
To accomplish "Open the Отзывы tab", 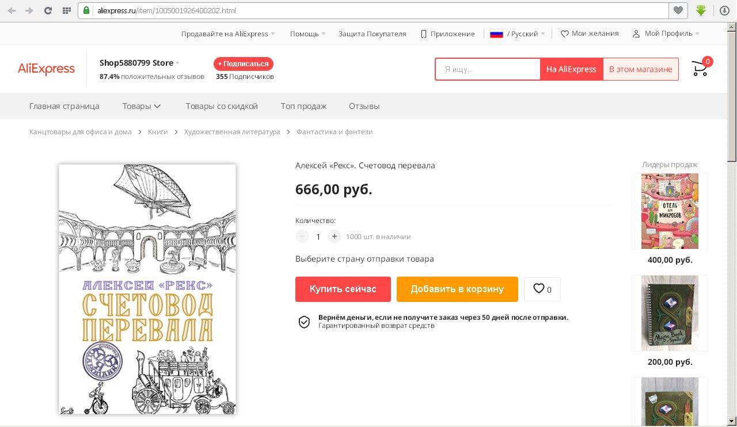I will click(364, 106).
